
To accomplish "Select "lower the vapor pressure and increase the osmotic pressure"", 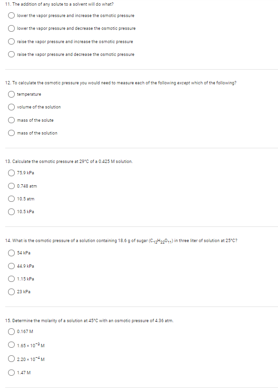I will coord(10,15).
